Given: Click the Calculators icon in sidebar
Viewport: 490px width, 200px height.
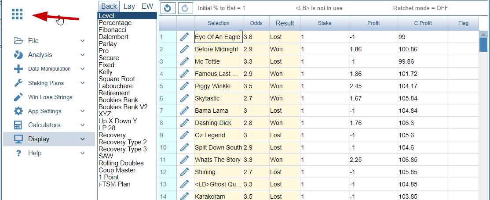Looking at the screenshot, I should click(18, 125).
